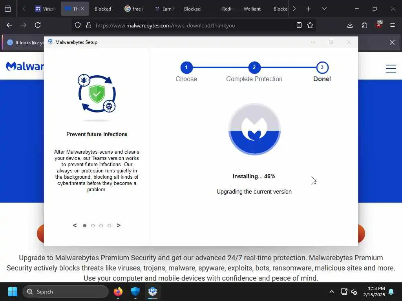Dismiss the 'It looks like' notification bar
Image resolution: width=402 pixels, height=301 pixels.
click(x=392, y=42)
